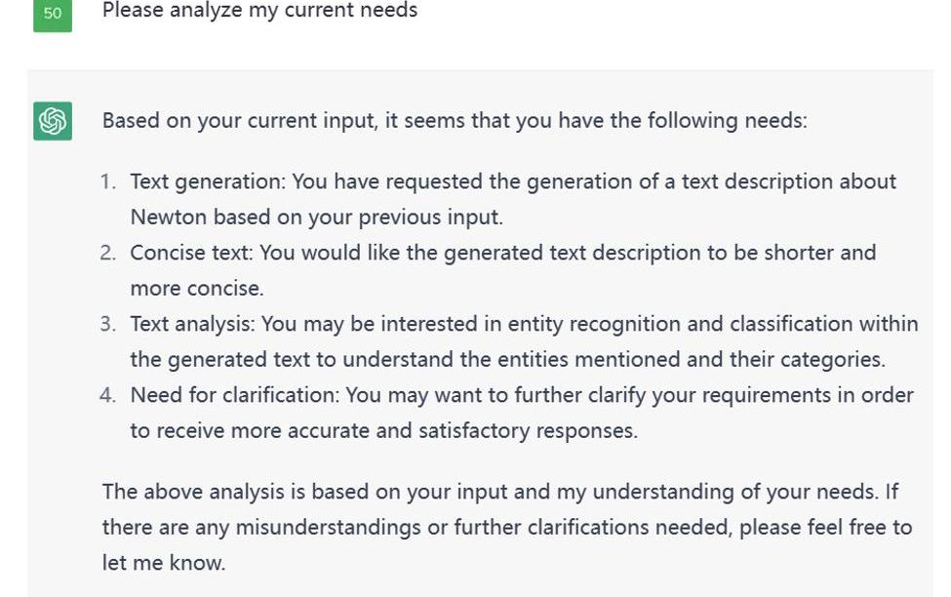Click the 'Text generation' list item heading
This screenshot has height=597, width=951.
(x=208, y=181)
